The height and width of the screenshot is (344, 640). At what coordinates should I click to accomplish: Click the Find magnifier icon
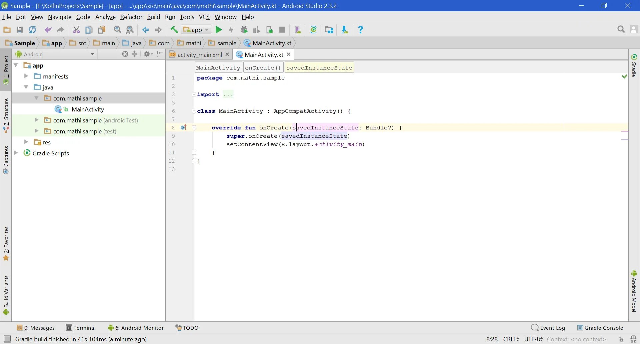(117, 30)
